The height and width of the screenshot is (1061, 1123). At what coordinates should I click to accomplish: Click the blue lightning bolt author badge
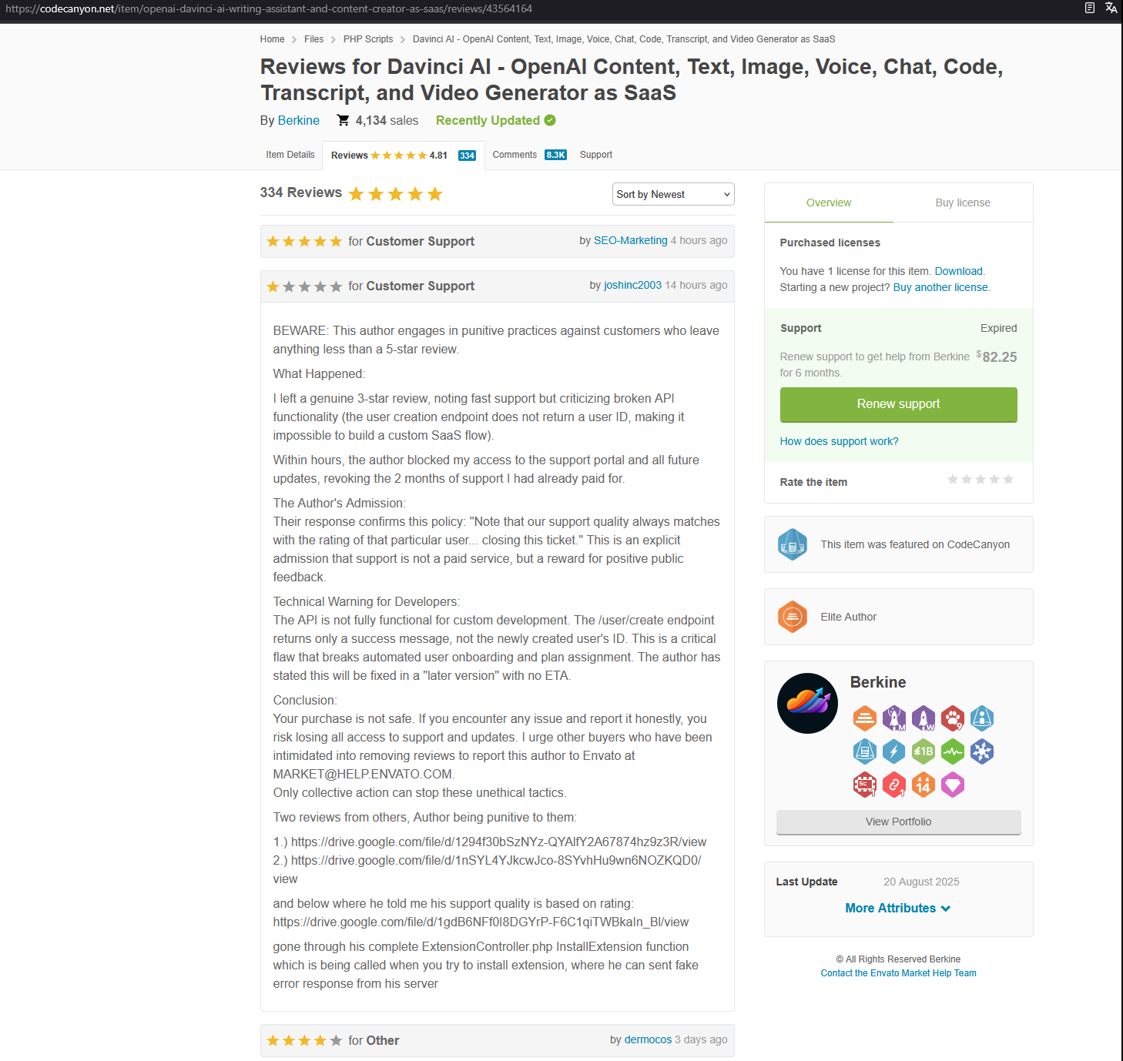pyautogui.click(x=893, y=751)
